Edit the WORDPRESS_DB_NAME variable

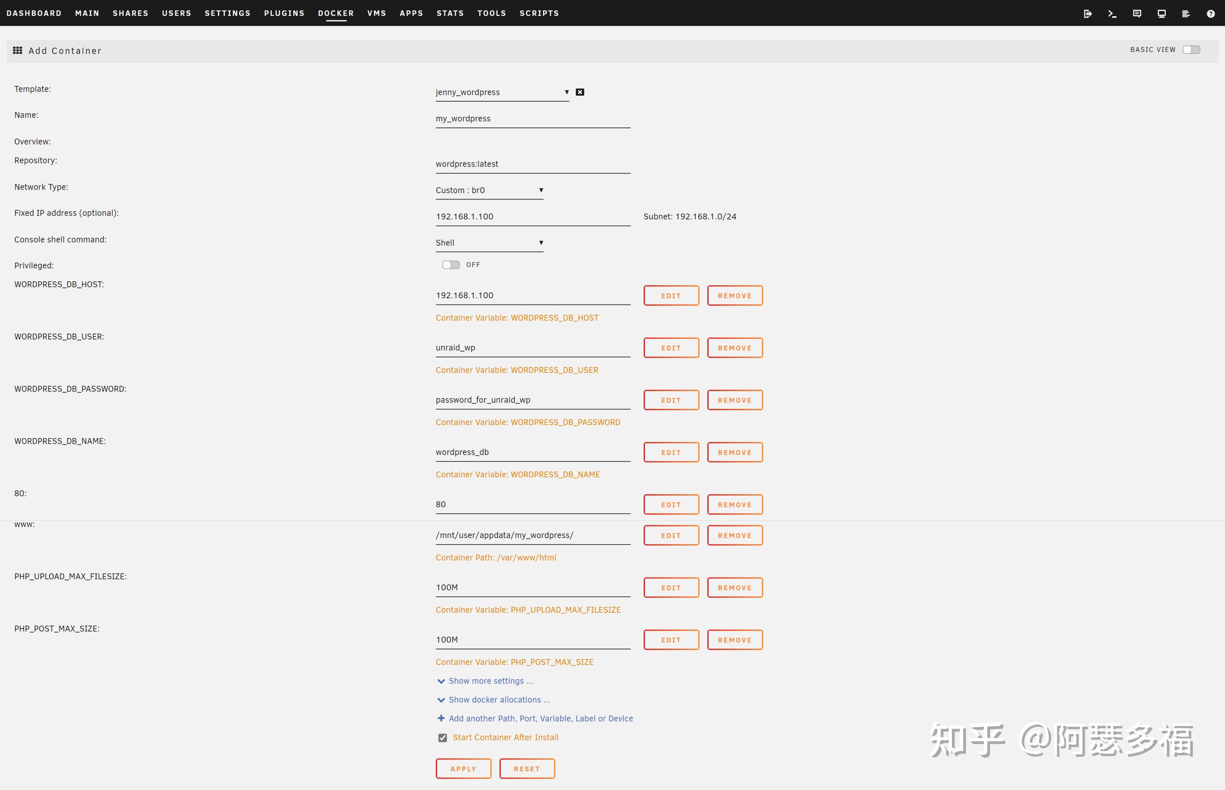click(x=671, y=452)
